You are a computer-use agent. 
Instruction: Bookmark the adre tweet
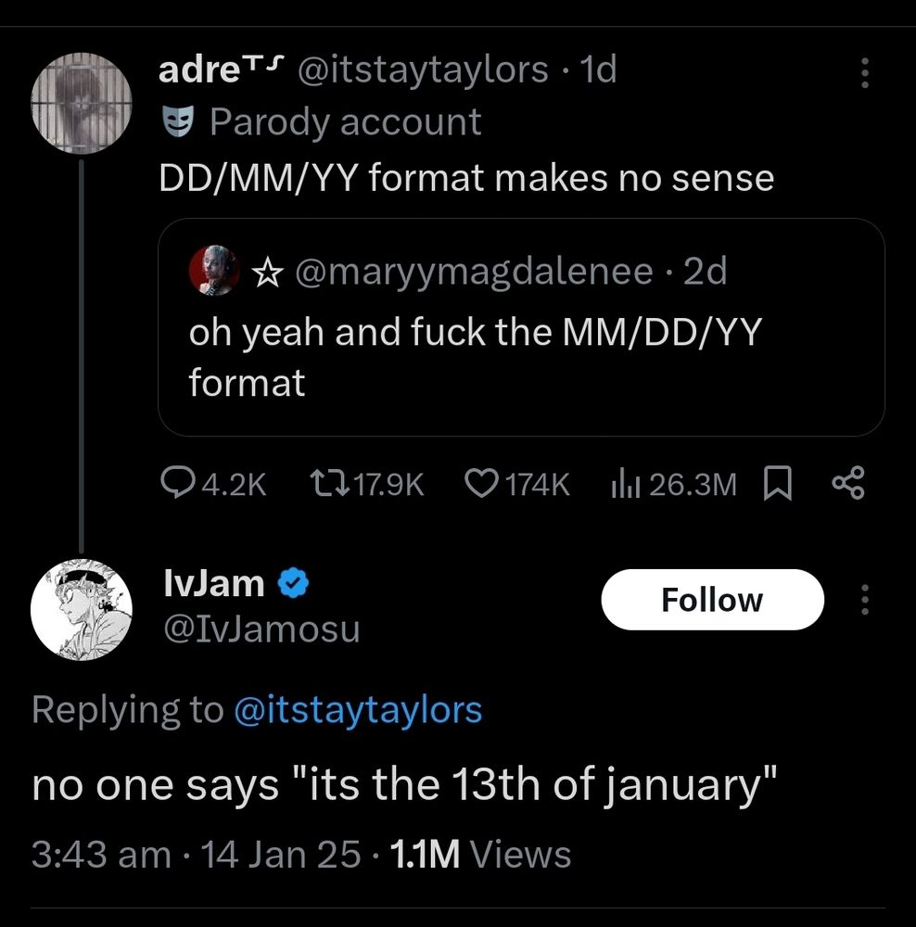[777, 483]
